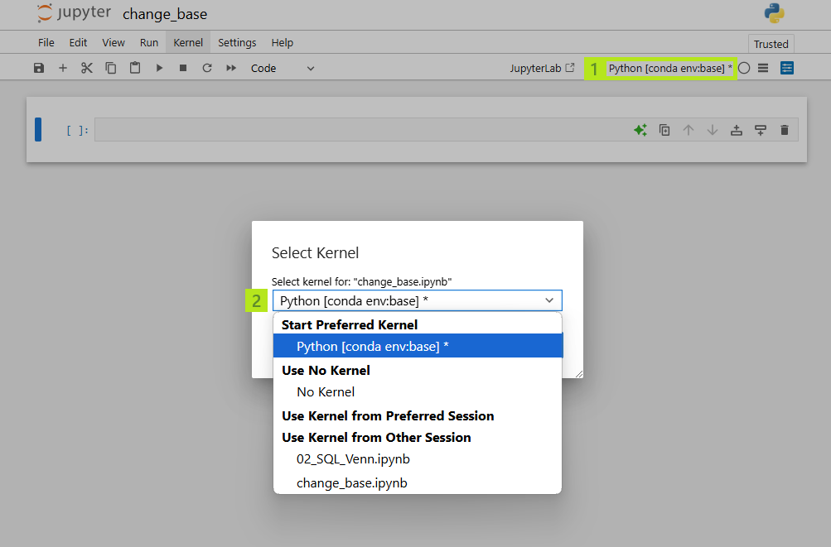The height and width of the screenshot is (547, 831).
Task: Click the Python [conda env:base] kernel name button
Action: point(670,69)
